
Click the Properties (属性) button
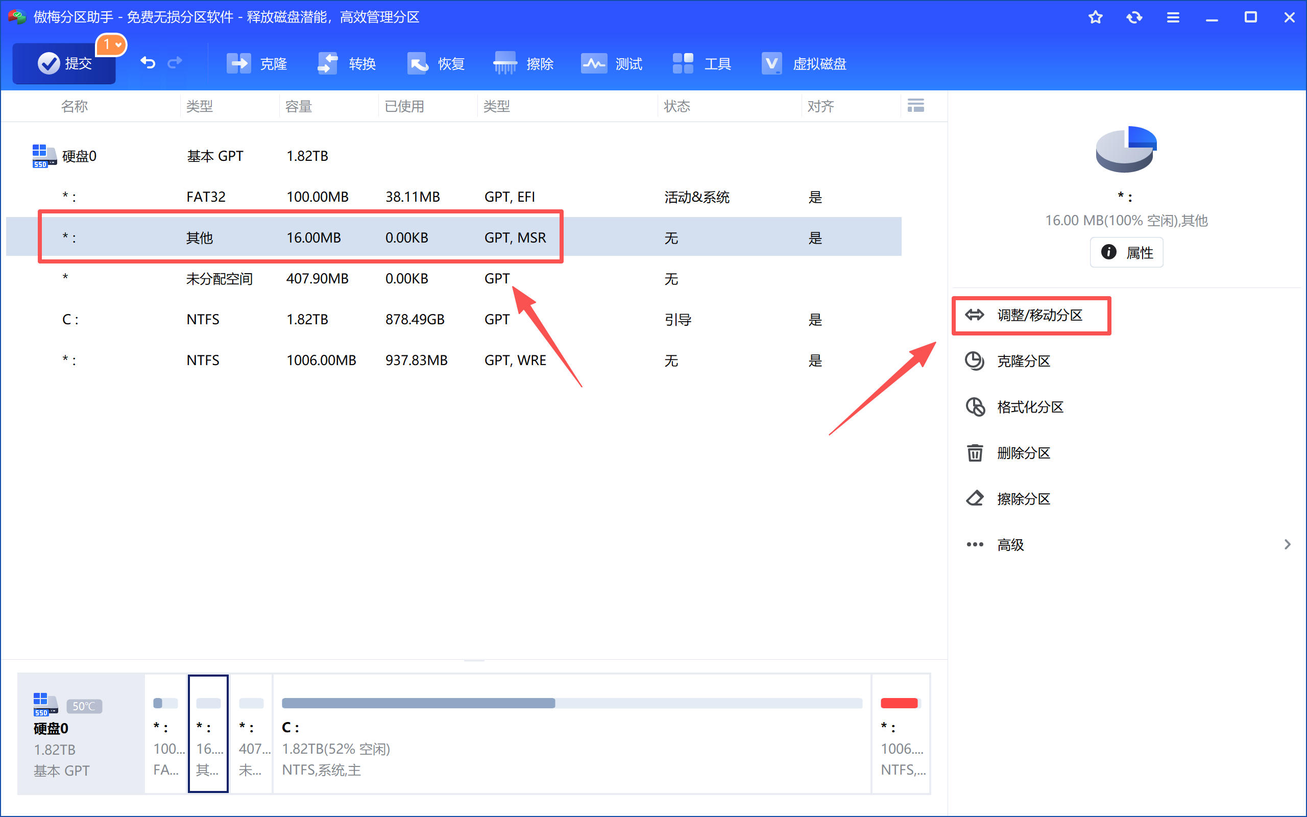click(x=1127, y=252)
